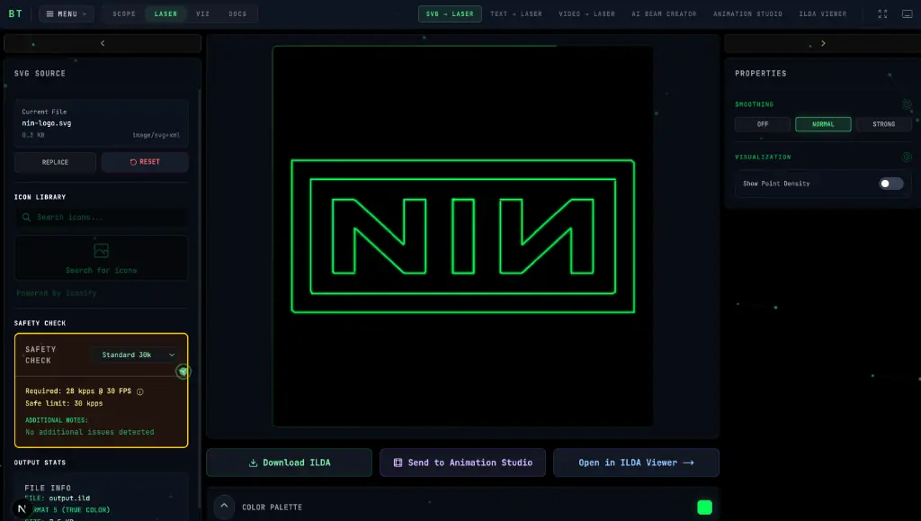Open ANIMATION STUDIO
The image size is (921, 521).
pyautogui.click(x=747, y=13)
